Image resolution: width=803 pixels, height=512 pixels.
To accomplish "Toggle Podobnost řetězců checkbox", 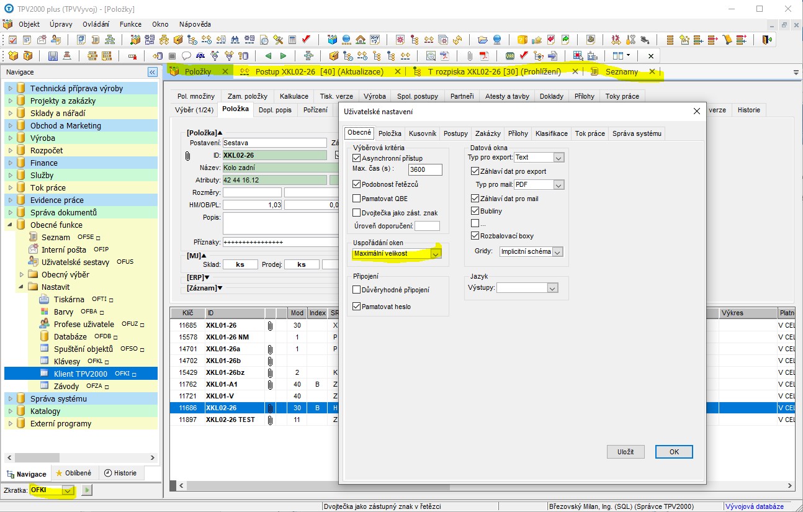I will tap(356, 184).
